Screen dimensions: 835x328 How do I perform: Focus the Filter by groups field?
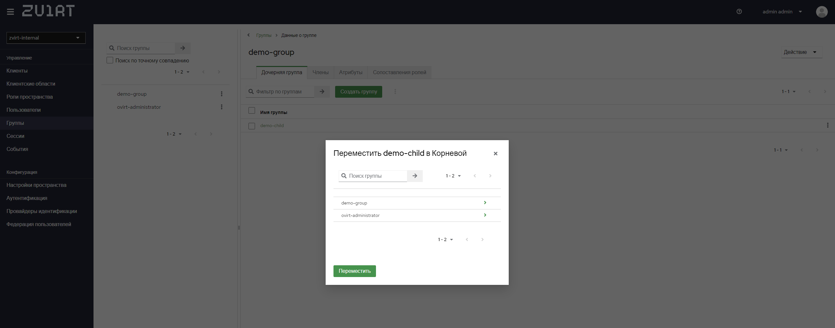(280, 91)
